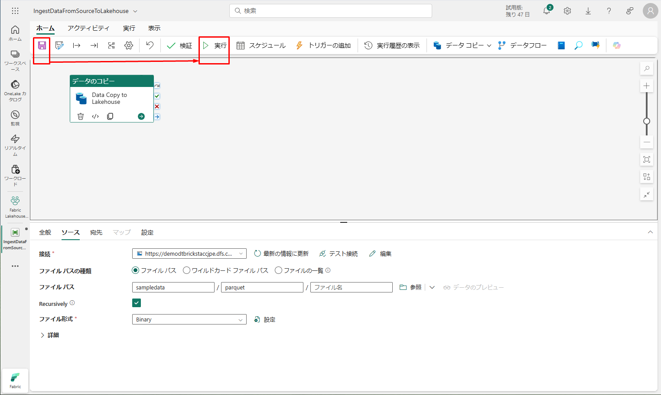Viewport: 661px width, 395px height.
Task: Open the 設定 properties tab
Action: pyautogui.click(x=147, y=233)
